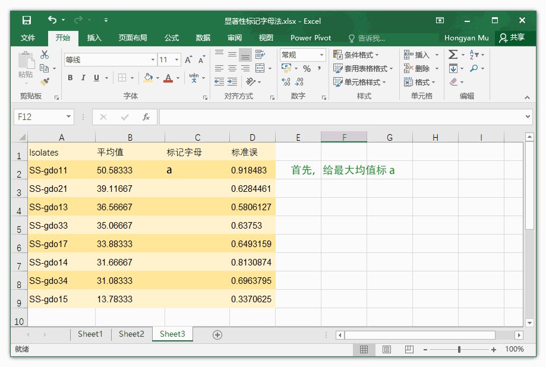Click the AutoSum sigma icon

coord(453,55)
